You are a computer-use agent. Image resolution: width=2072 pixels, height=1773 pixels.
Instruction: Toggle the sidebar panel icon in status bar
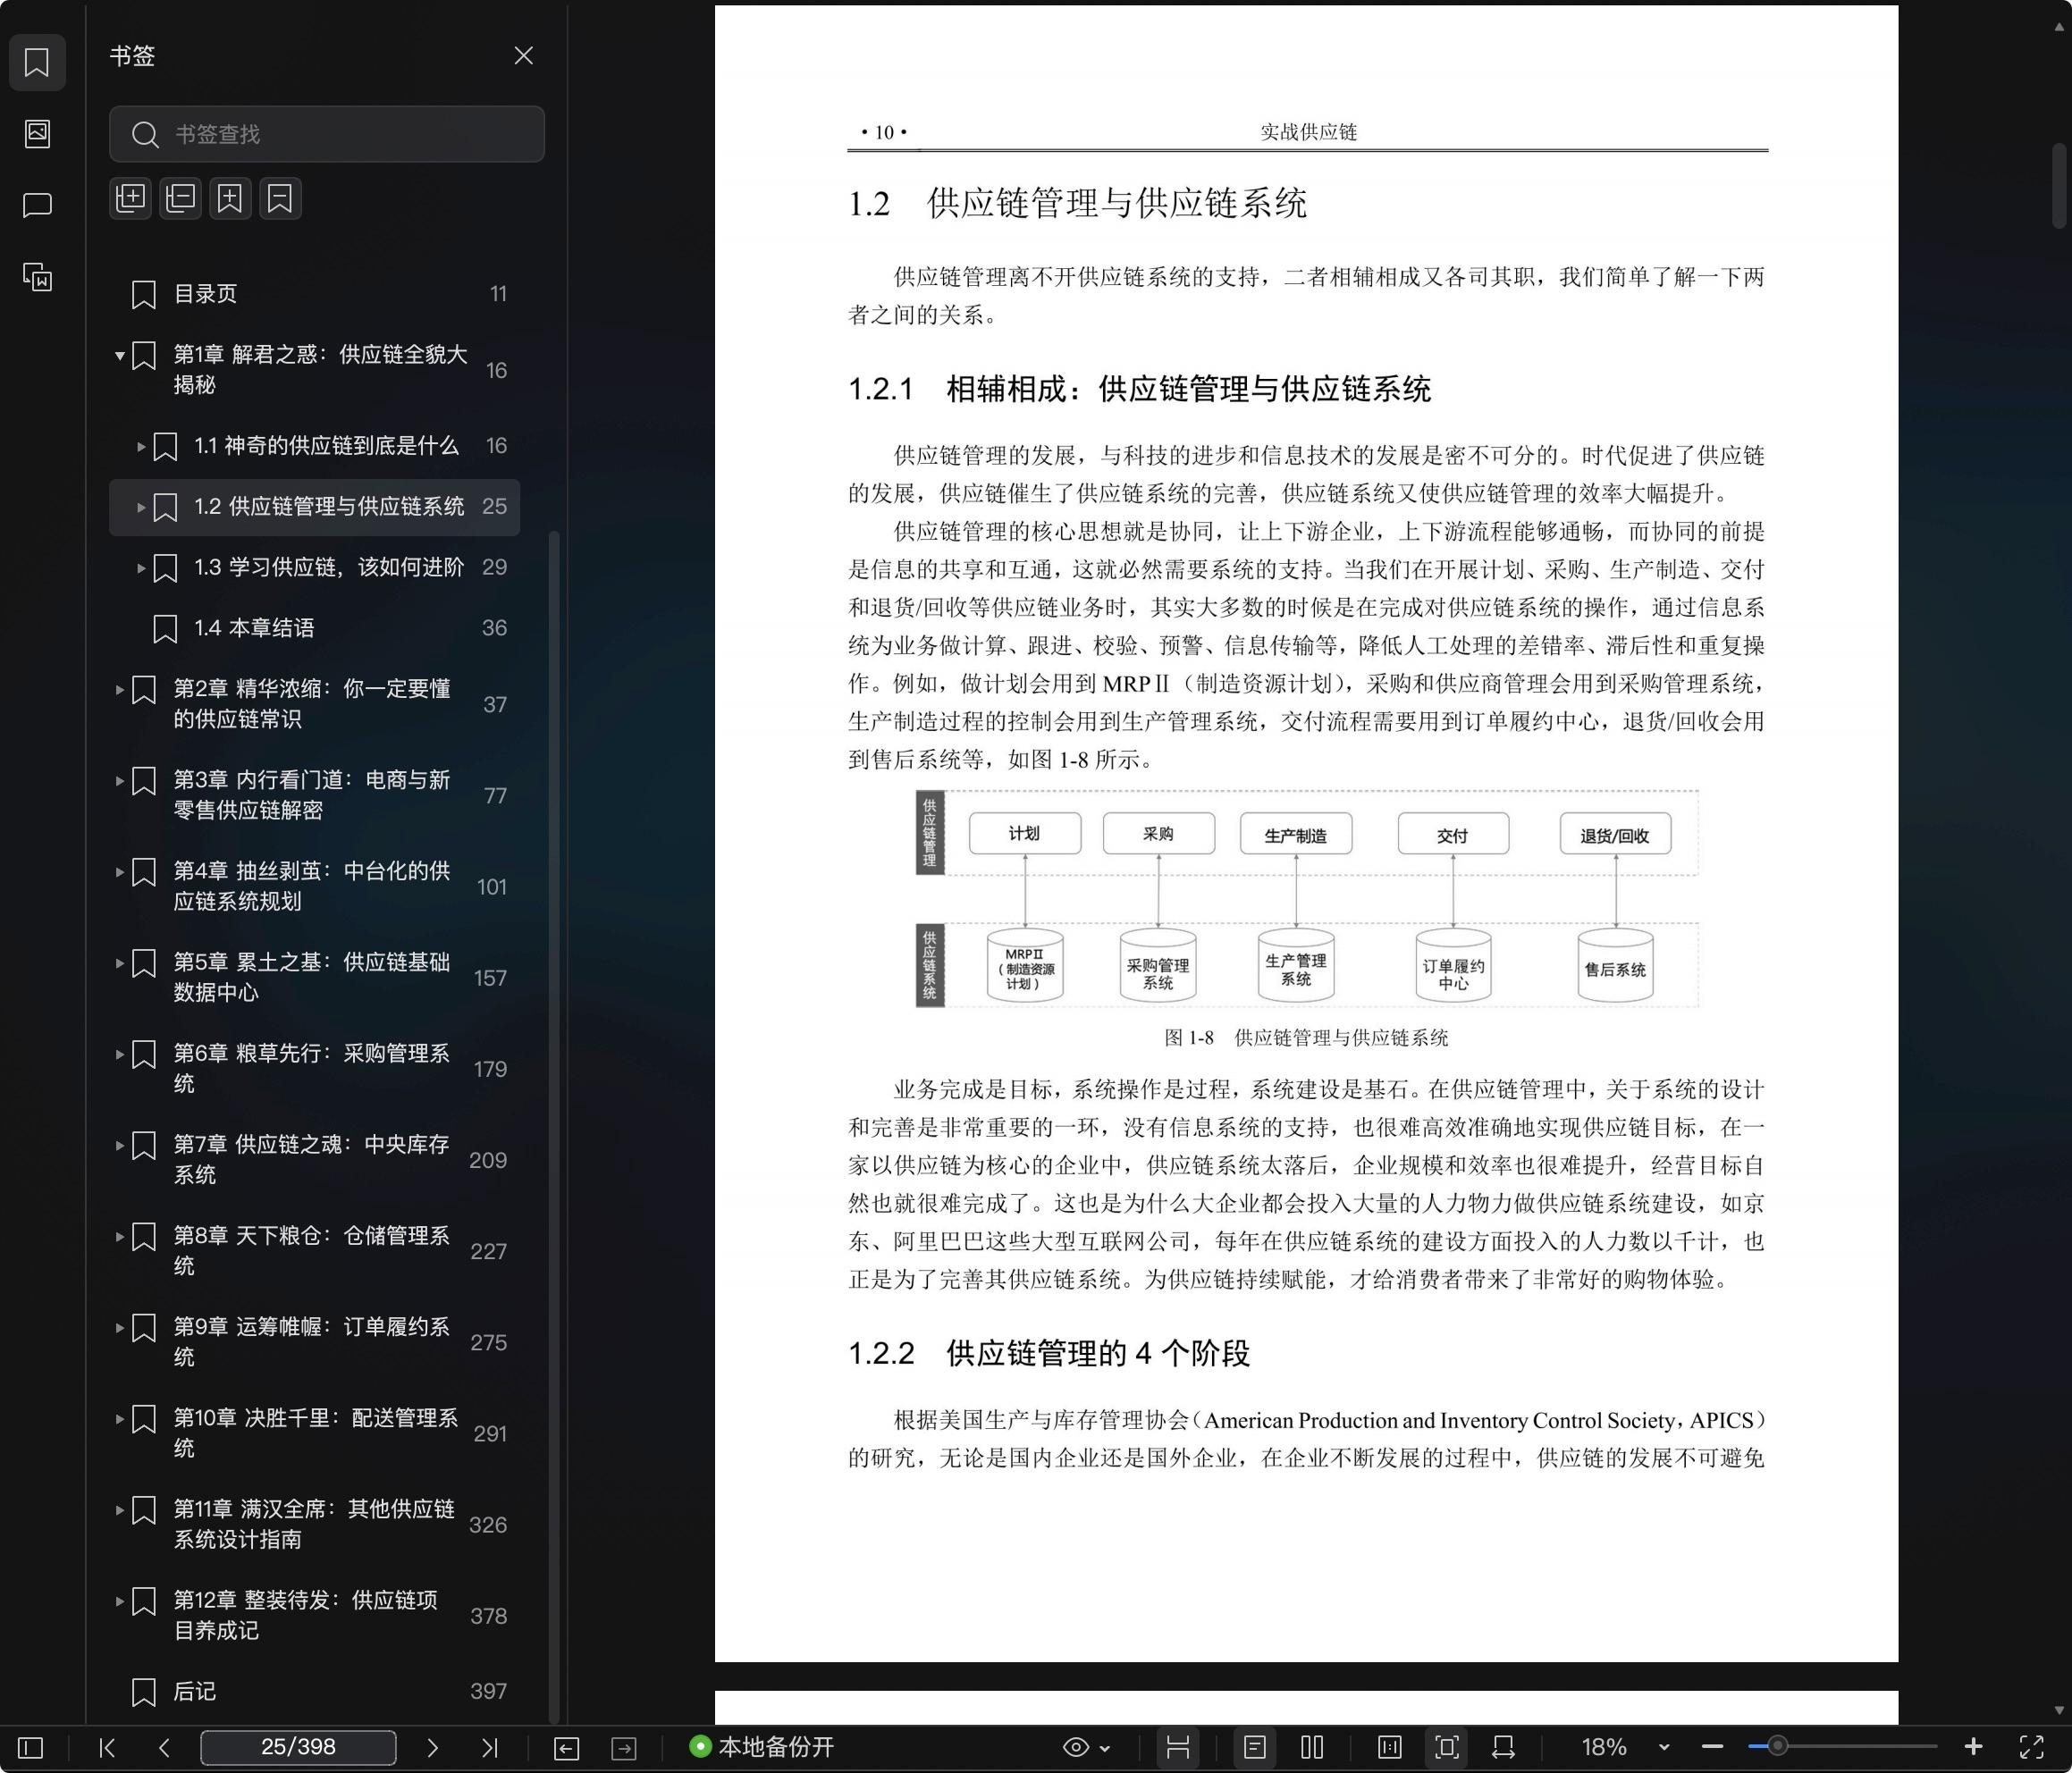pyautogui.click(x=31, y=1747)
